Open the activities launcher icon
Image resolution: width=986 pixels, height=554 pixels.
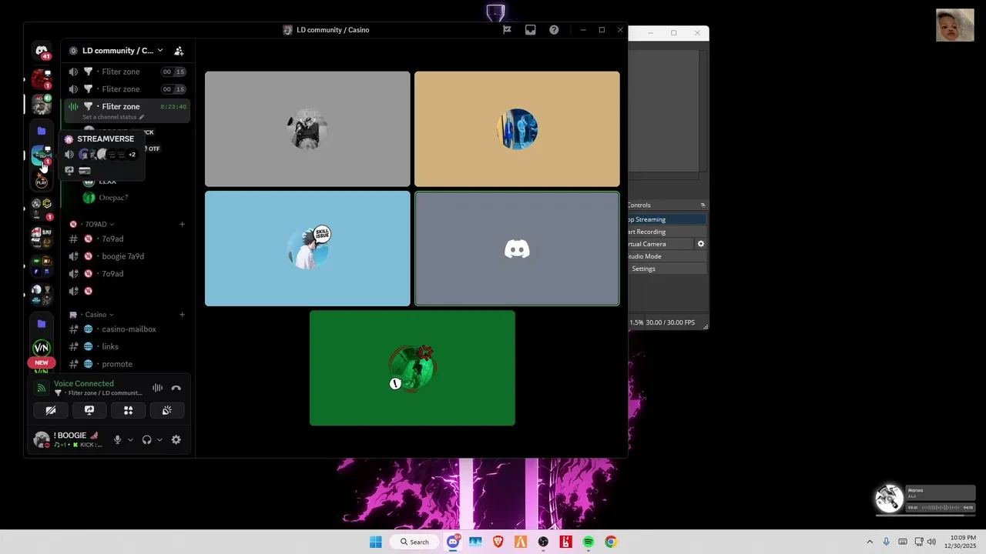(x=129, y=411)
